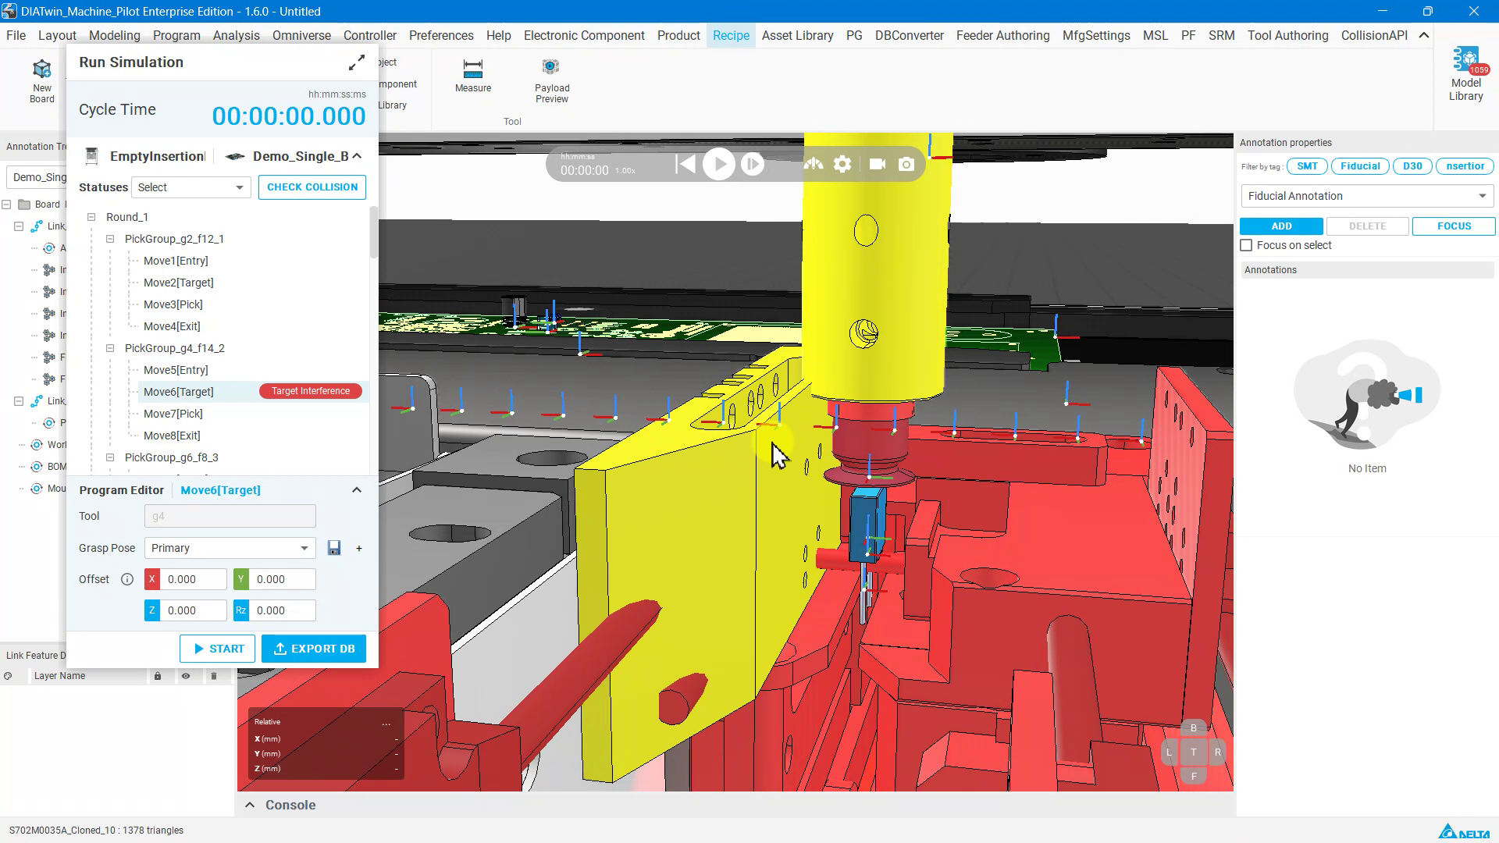Open the Program menu
Image resolution: width=1499 pixels, height=843 pixels.
pos(176,35)
